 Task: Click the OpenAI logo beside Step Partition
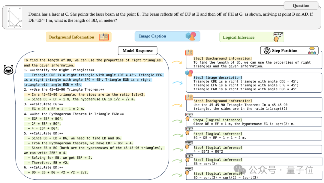pos(267,51)
